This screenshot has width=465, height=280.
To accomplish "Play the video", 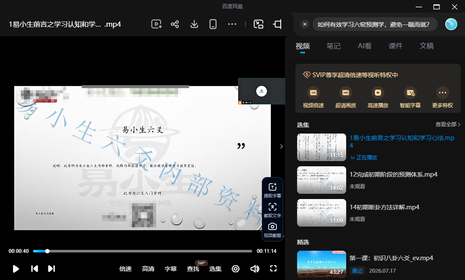I will coord(16,269).
